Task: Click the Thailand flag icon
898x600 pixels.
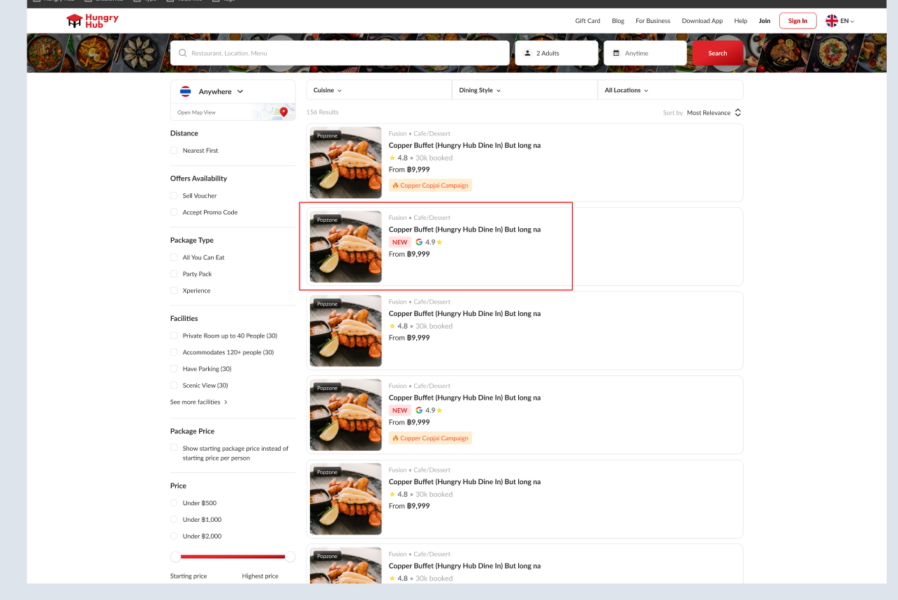Action: pos(186,91)
